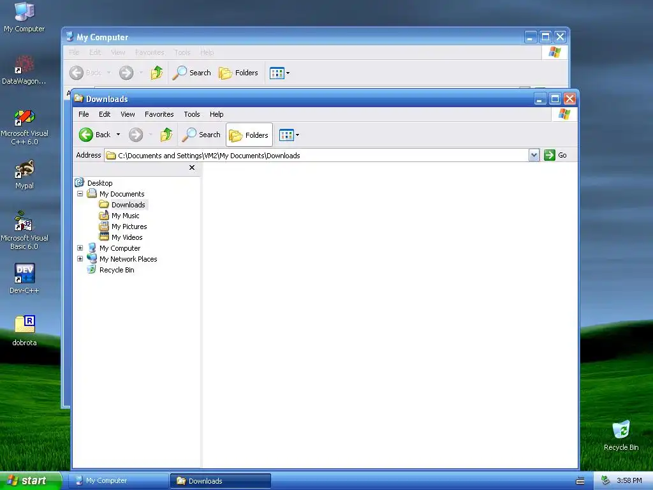Click the Microsoft Visual C++ 6.0 shortcut
Image resolution: width=653 pixels, height=490 pixels.
pyautogui.click(x=24, y=127)
